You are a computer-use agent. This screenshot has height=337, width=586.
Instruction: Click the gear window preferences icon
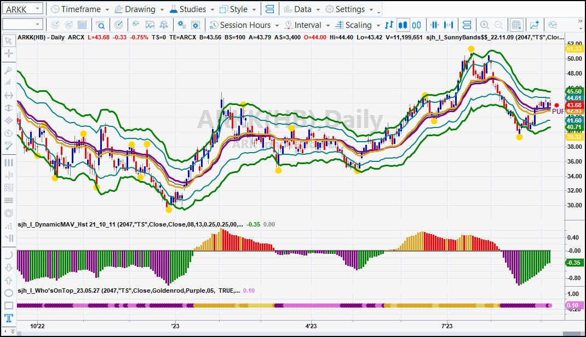(x=196, y=25)
